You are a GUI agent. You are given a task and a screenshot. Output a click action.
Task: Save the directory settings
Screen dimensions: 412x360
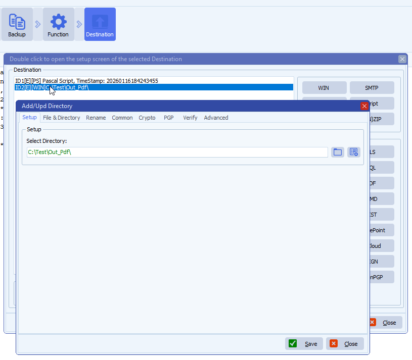303,343
